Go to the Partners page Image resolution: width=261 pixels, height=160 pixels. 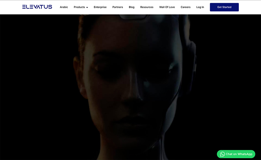118,7
